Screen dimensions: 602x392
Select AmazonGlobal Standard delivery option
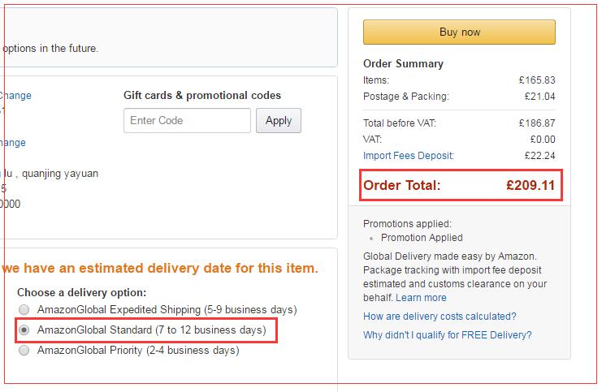pyautogui.click(x=24, y=330)
